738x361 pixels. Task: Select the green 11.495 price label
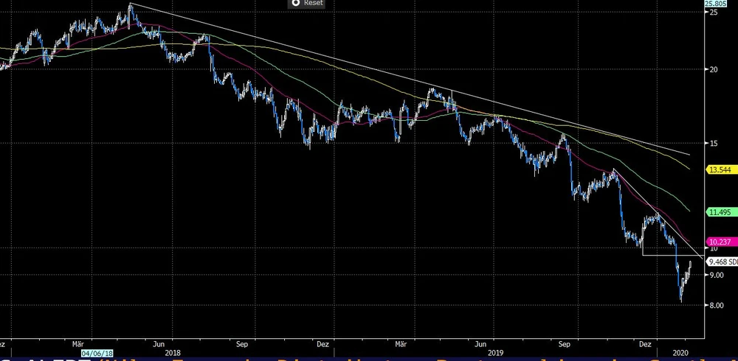718,212
